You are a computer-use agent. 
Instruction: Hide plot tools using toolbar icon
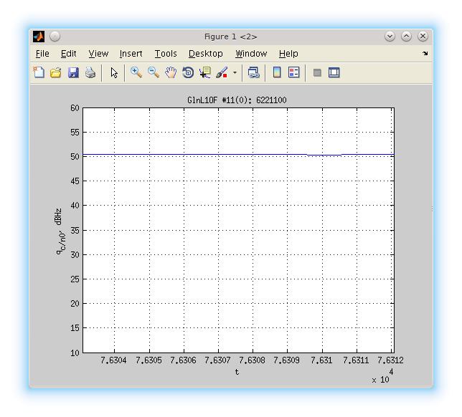click(x=316, y=72)
